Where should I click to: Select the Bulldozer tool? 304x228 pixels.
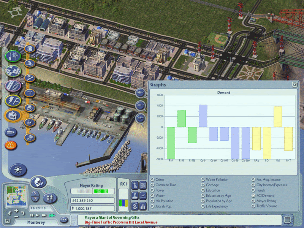pyautogui.click(x=11, y=132)
